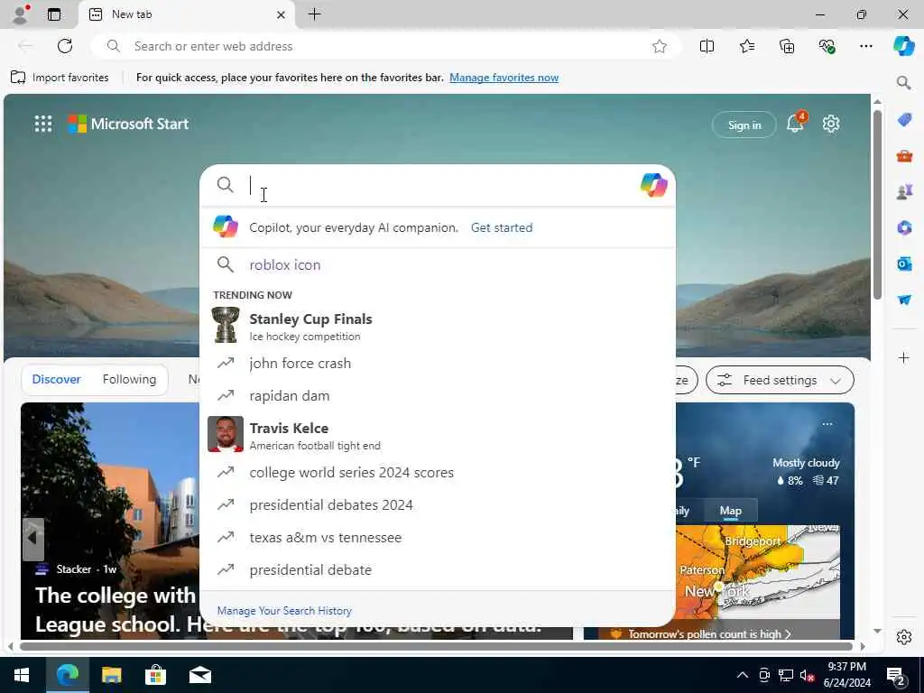
Task: Open sidebar Search icon
Action: point(904,82)
